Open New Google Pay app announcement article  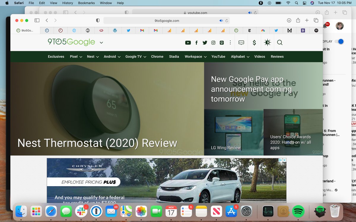[263, 86]
